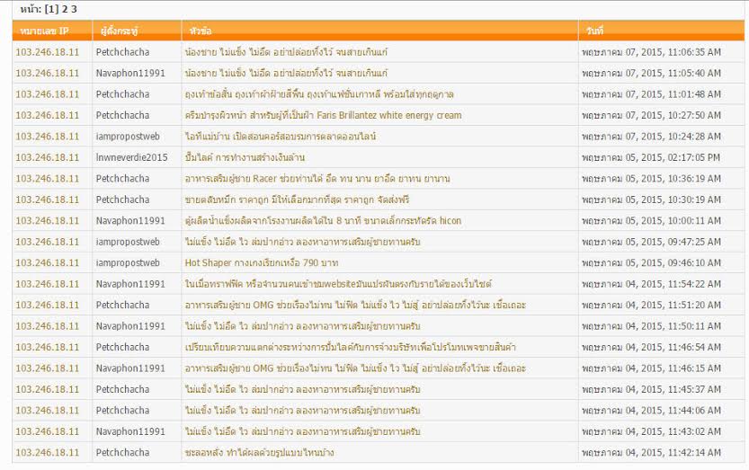
Task: Click the หมายเลข IP column header
Action: pyautogui.click(x=41, y=31)
